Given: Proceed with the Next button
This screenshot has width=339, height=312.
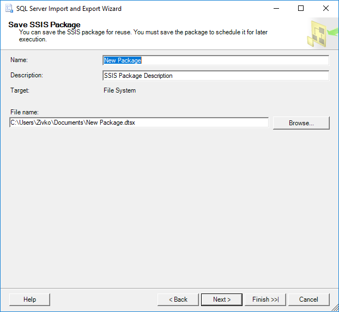Looking at the screenshot, I should (x=222, y=299).
